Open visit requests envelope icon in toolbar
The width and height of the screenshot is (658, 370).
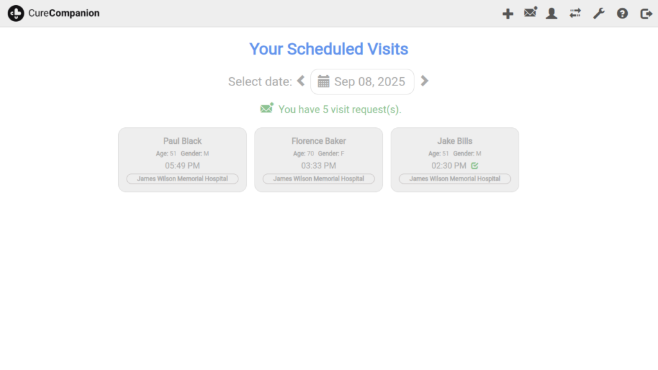coord(530,13)
